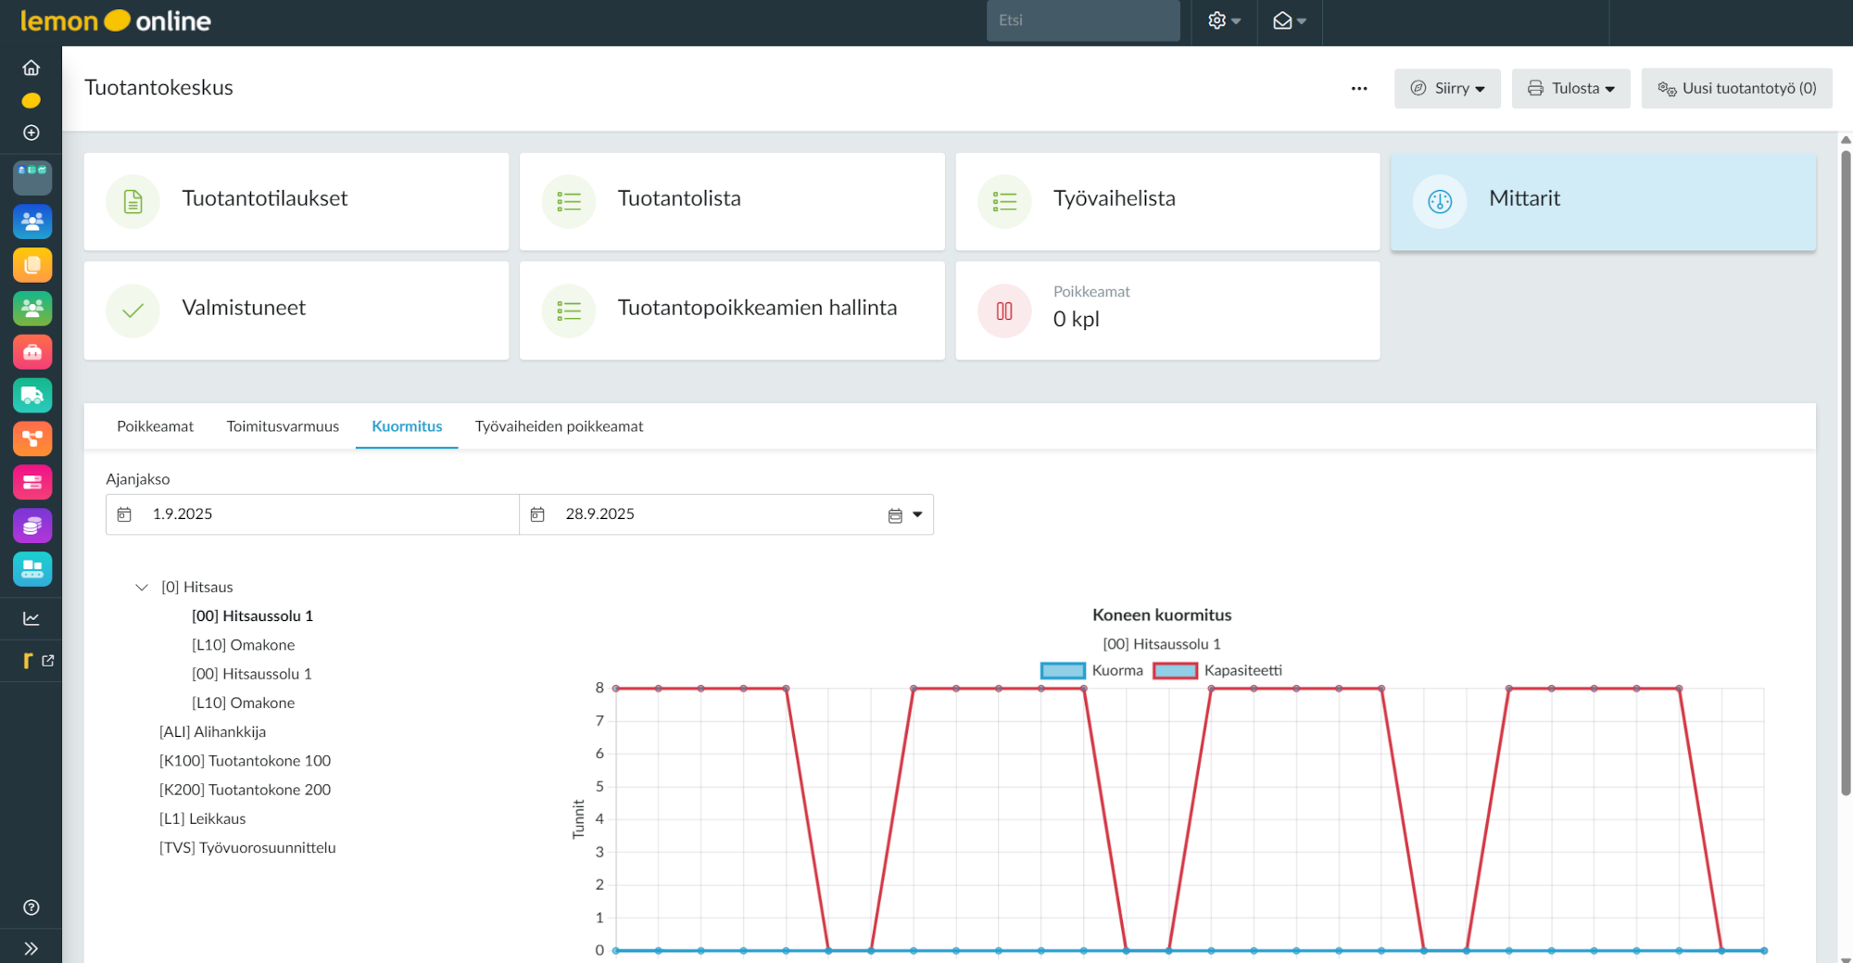1853x963 pixels.
Task: Open the red toolbox icon in the sidebar
Action: [32, 351]
